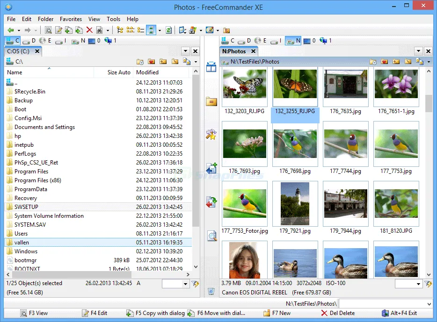Image resolution: width=437 pixels, height=322 pixels.
Task: Open the right panel filter combo box
Action: click(x=408, y=284)
